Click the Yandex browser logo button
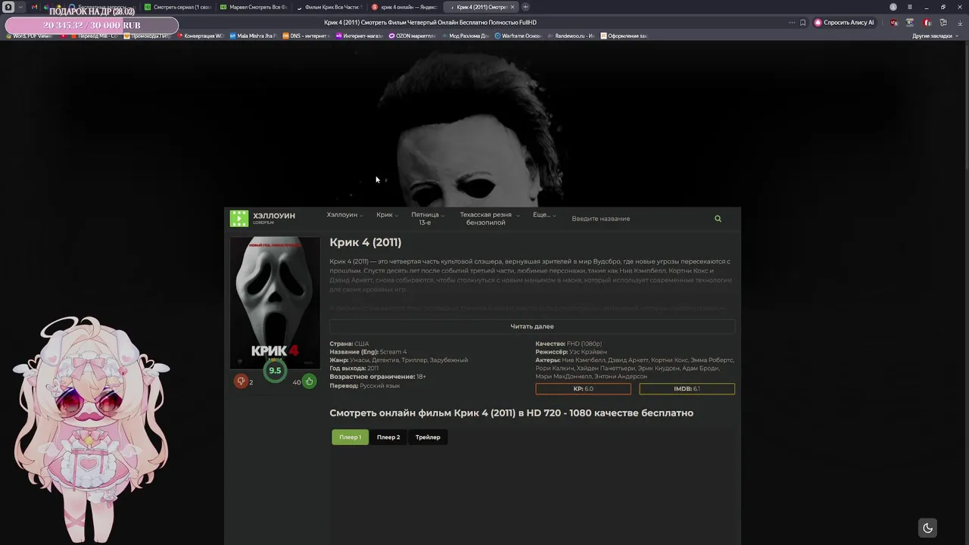 (x=7, y=7)
